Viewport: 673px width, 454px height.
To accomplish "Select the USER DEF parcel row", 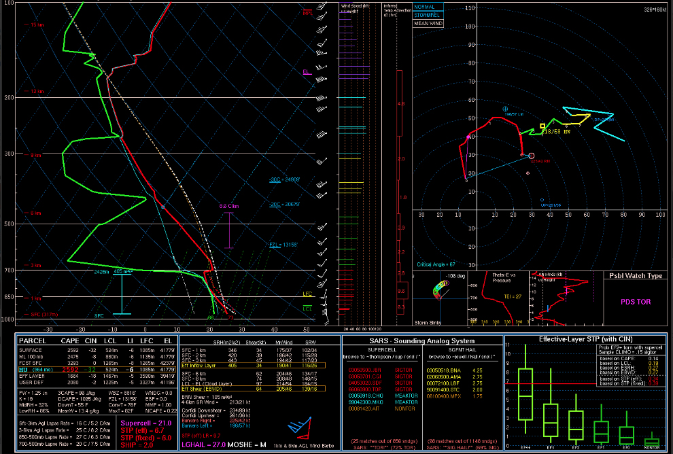I will (33, 383).
